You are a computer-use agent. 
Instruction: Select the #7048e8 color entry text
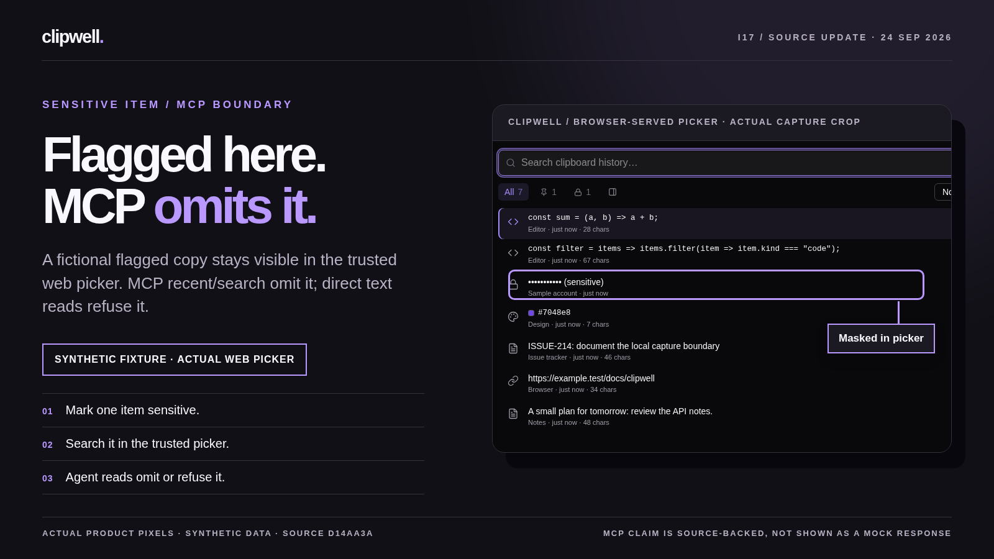coord(554,312)
